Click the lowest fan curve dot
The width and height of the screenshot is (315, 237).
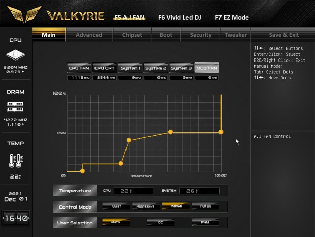pos(82,171)
